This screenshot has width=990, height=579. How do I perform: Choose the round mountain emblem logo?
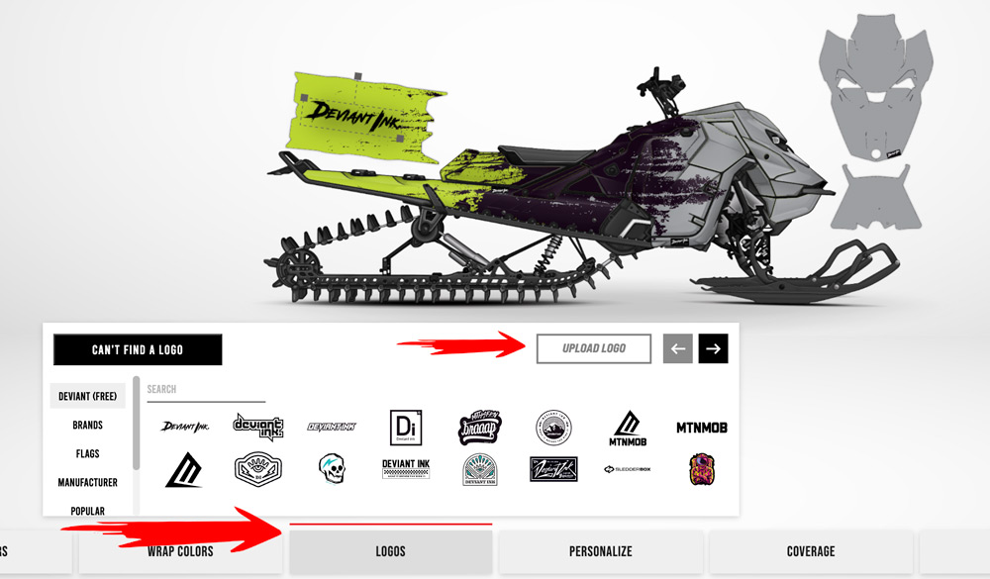point(553,428)
